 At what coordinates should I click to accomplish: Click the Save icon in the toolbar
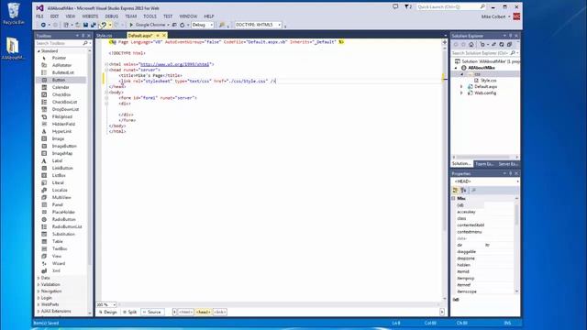click(x=85, y=25)
